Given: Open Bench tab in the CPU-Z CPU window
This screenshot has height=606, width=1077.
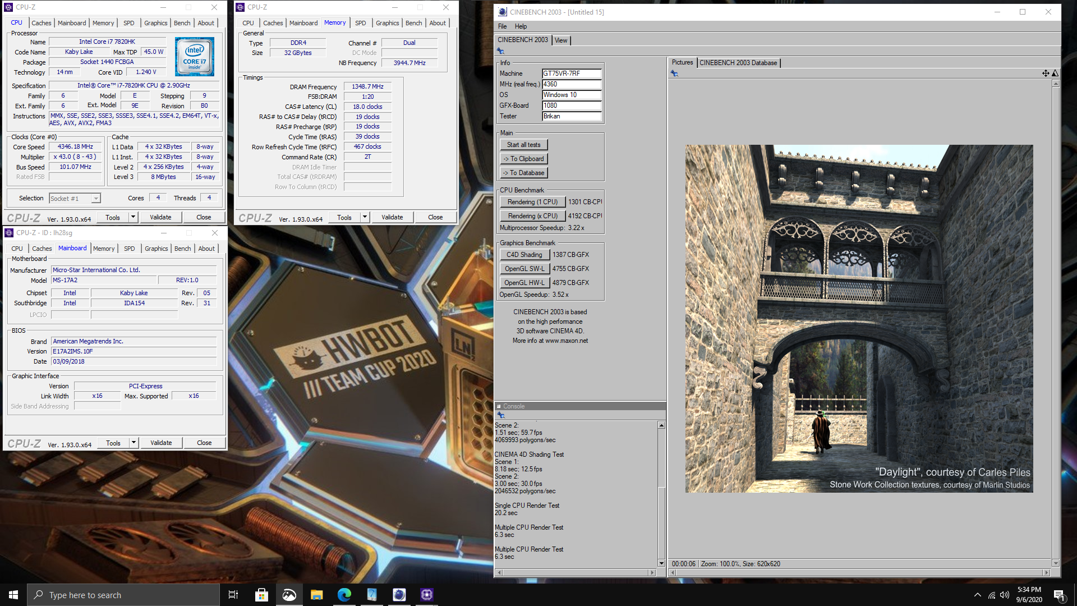Looking at the screenshot, I should coord(182,23).
